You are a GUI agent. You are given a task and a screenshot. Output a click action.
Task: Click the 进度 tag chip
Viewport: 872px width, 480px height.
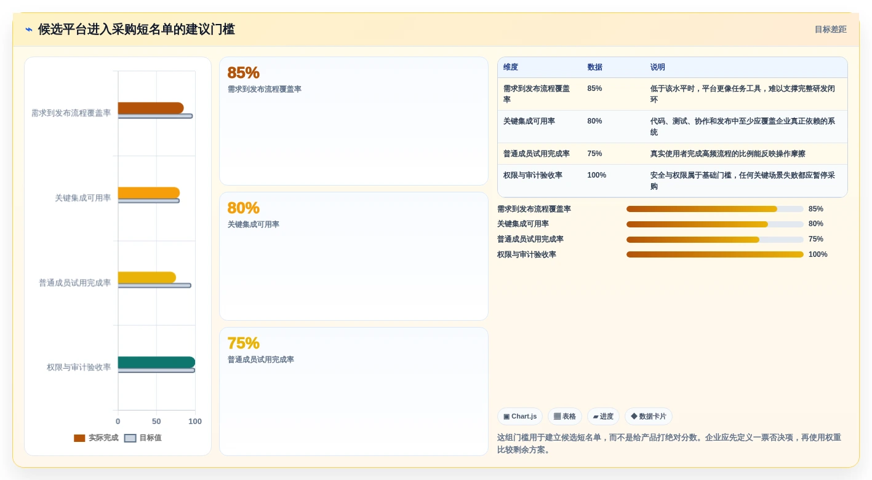(603, 416)
